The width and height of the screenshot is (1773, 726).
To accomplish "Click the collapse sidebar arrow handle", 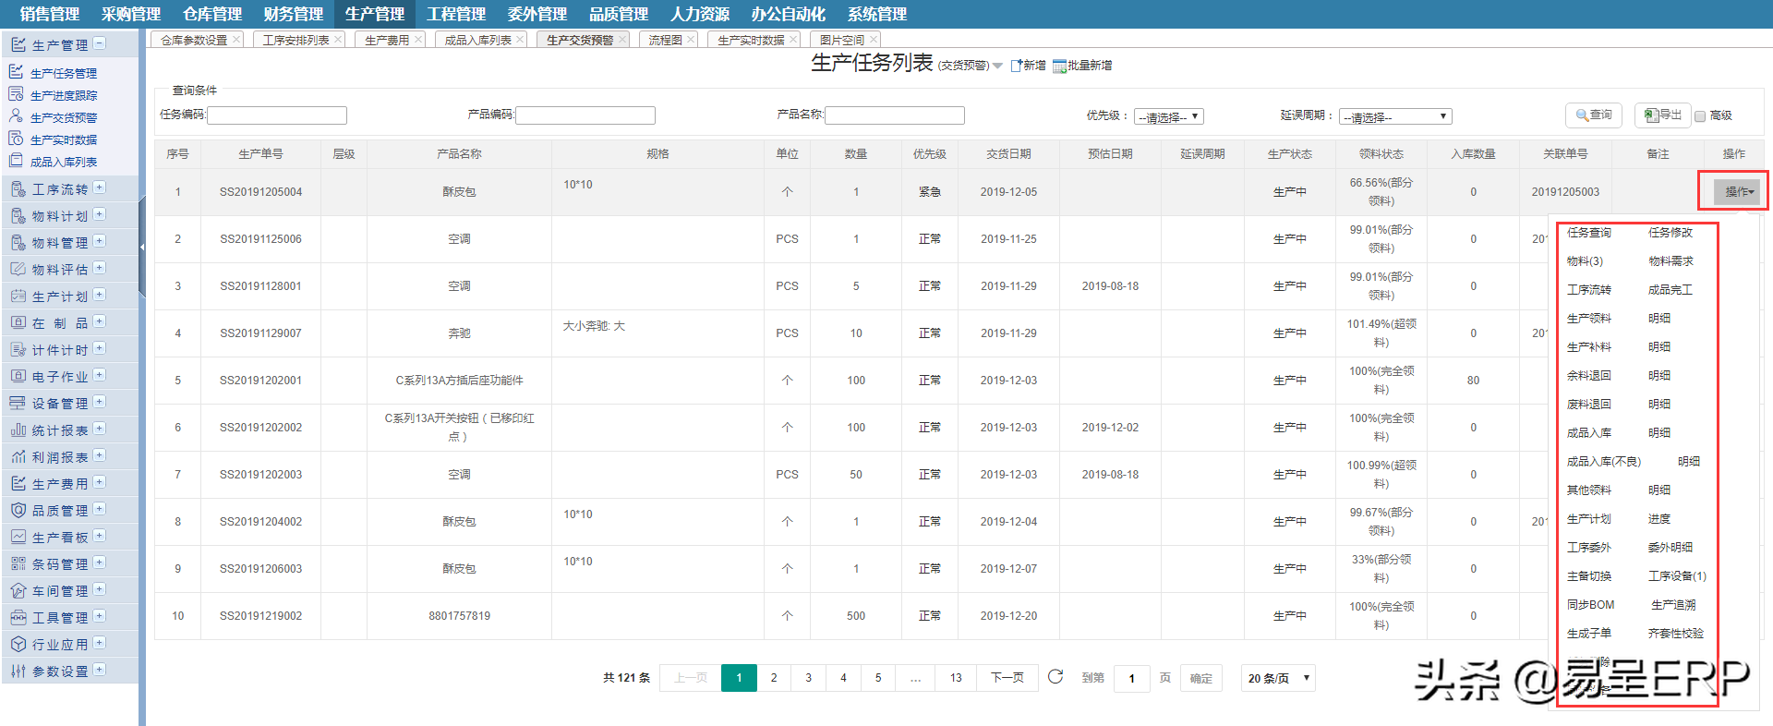I will 142,248.
